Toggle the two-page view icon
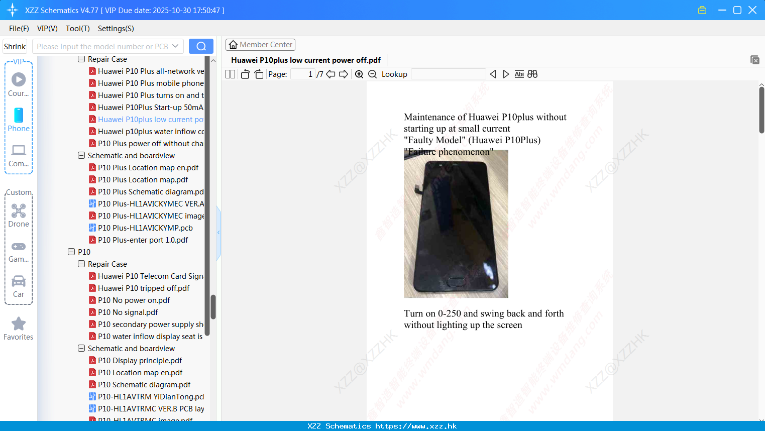Viewport: 765px width, 431px height. coord(230,74)
